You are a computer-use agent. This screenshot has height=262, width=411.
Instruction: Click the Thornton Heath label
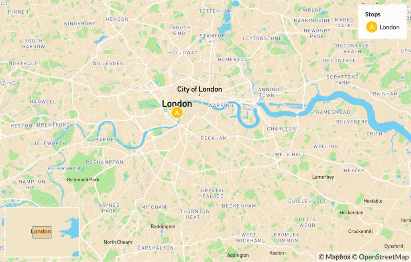195,214
